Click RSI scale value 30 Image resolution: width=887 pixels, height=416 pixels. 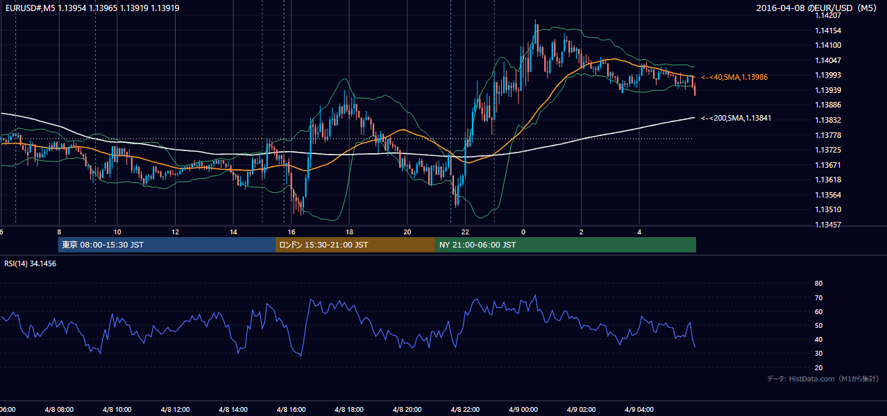818,354
